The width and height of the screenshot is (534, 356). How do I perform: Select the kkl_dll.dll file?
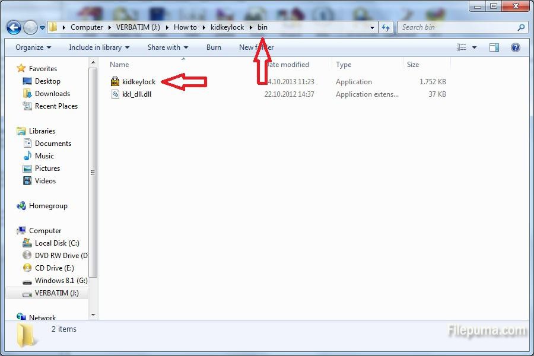136,94
